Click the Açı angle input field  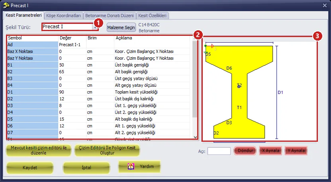tap(219, 151)
